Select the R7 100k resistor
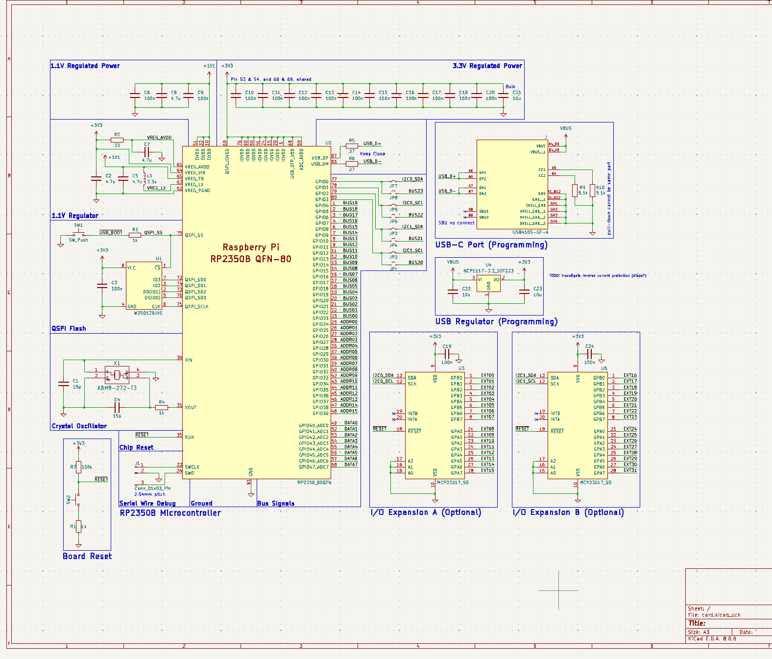 (x=78, y=467)
